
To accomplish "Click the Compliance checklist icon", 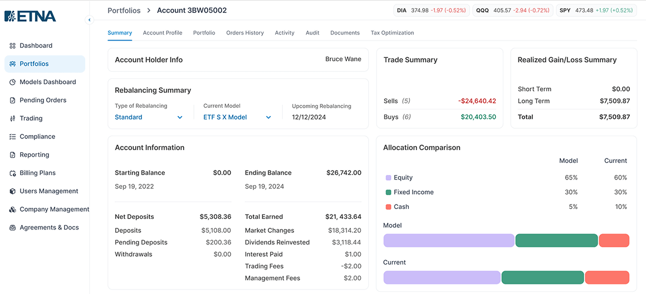I will click(12, 137).
